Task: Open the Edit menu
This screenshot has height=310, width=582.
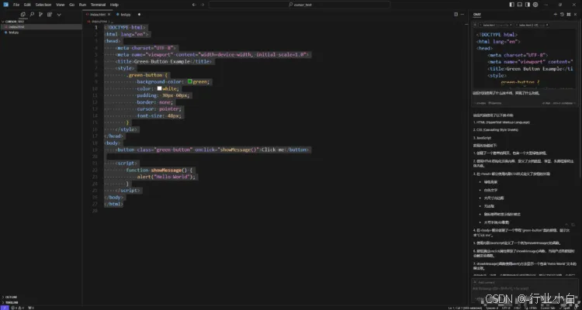Action: tap(27, 5)
